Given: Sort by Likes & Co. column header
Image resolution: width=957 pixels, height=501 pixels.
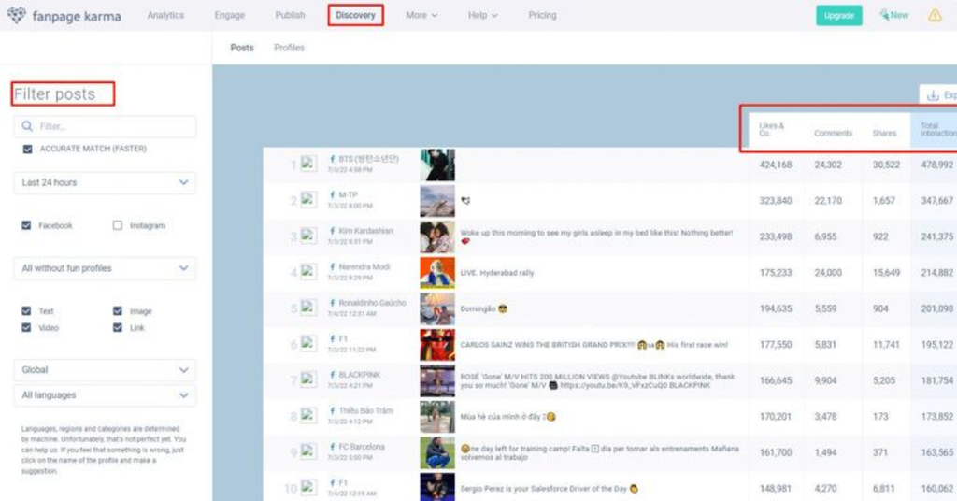Looking at the screenshot, I should (x=771, y=129).
